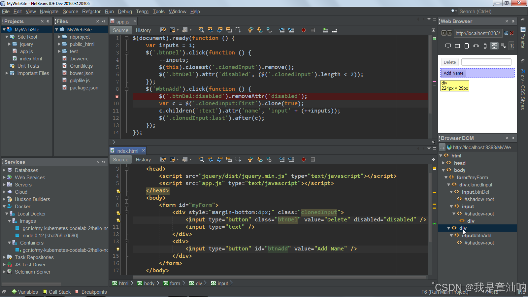The height and width of the screenshot is (297, 528).
Task: Switch to index.html editor tab
Action: coord(127,151)
